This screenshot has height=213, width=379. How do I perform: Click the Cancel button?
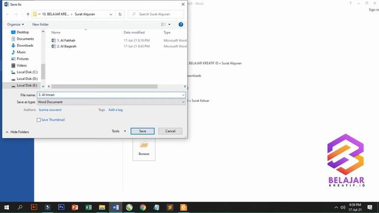coord(170,131)
